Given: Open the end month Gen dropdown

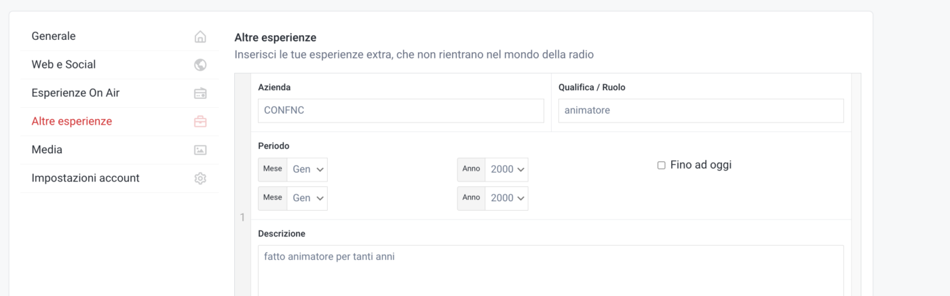Looking at the screenshot, I should coord(307,198).
